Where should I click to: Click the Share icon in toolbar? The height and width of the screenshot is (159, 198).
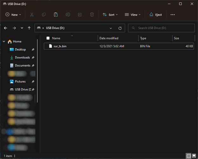pyautogui.click(x=80, y=15)
